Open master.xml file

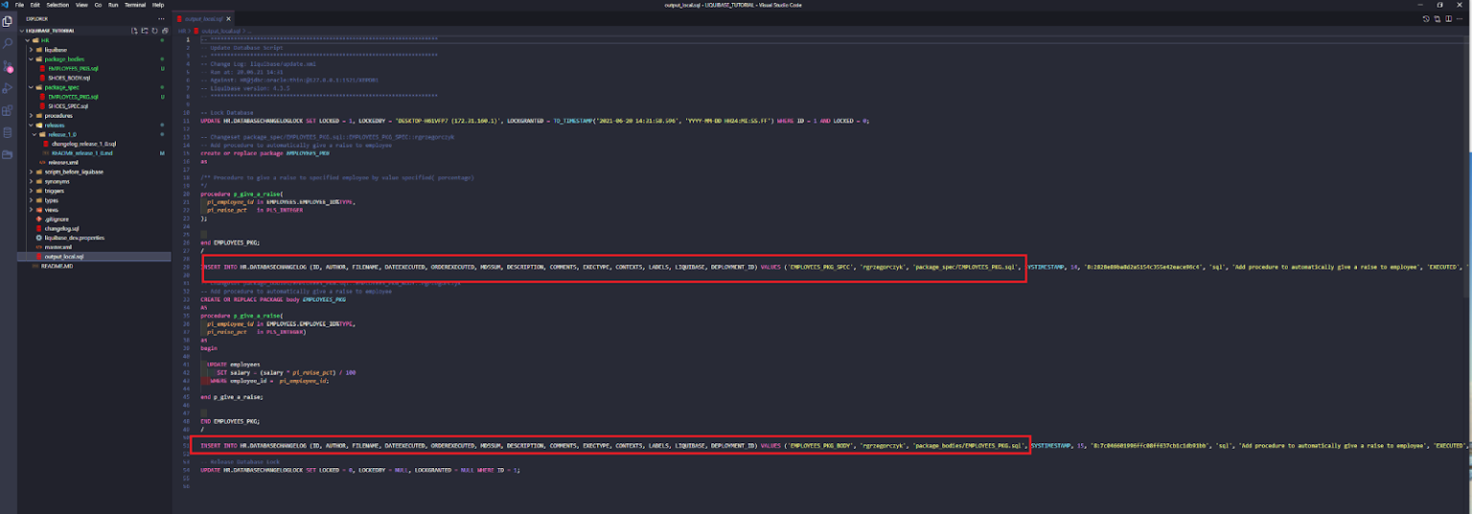93,247
